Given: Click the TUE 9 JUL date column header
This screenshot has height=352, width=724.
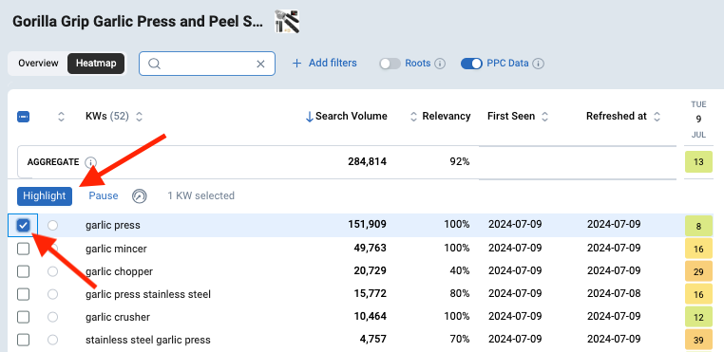Looking at the screenshot, I should (698, 120).
